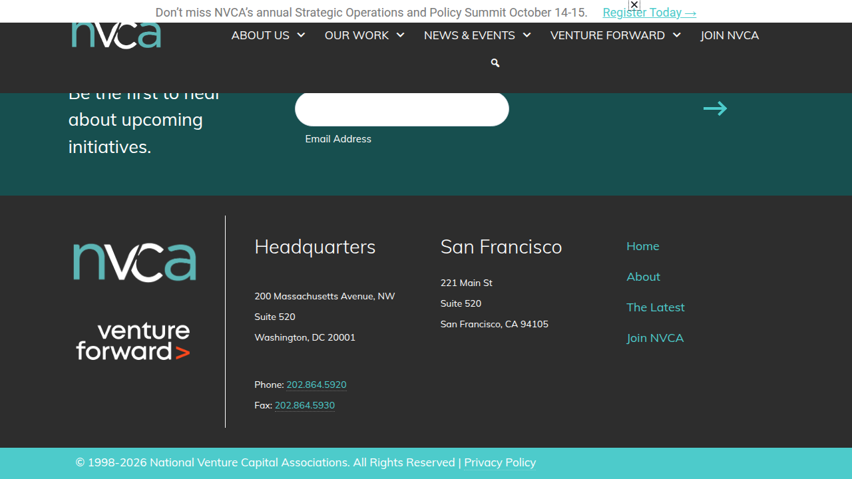Open the footer About link

click(x=644, y=277)
